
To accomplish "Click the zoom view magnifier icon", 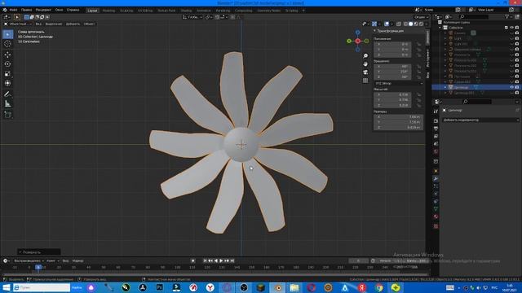I will pos(365,56).
